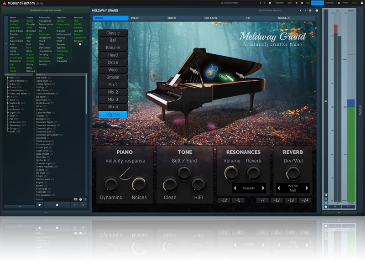365x262 pixels.
Task: Open the CREATIVE tab
Action: [211, 18]
